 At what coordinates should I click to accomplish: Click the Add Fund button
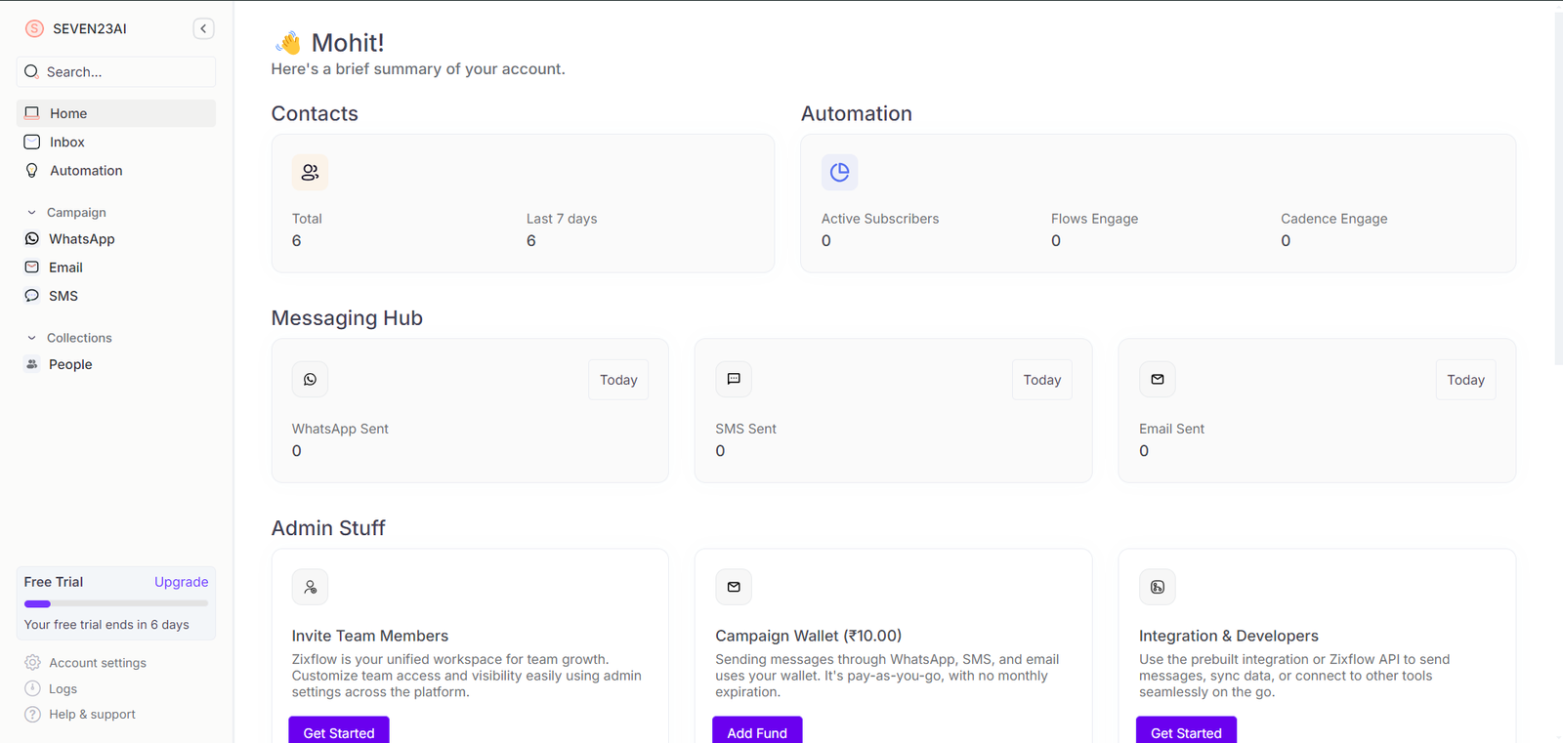757,731
